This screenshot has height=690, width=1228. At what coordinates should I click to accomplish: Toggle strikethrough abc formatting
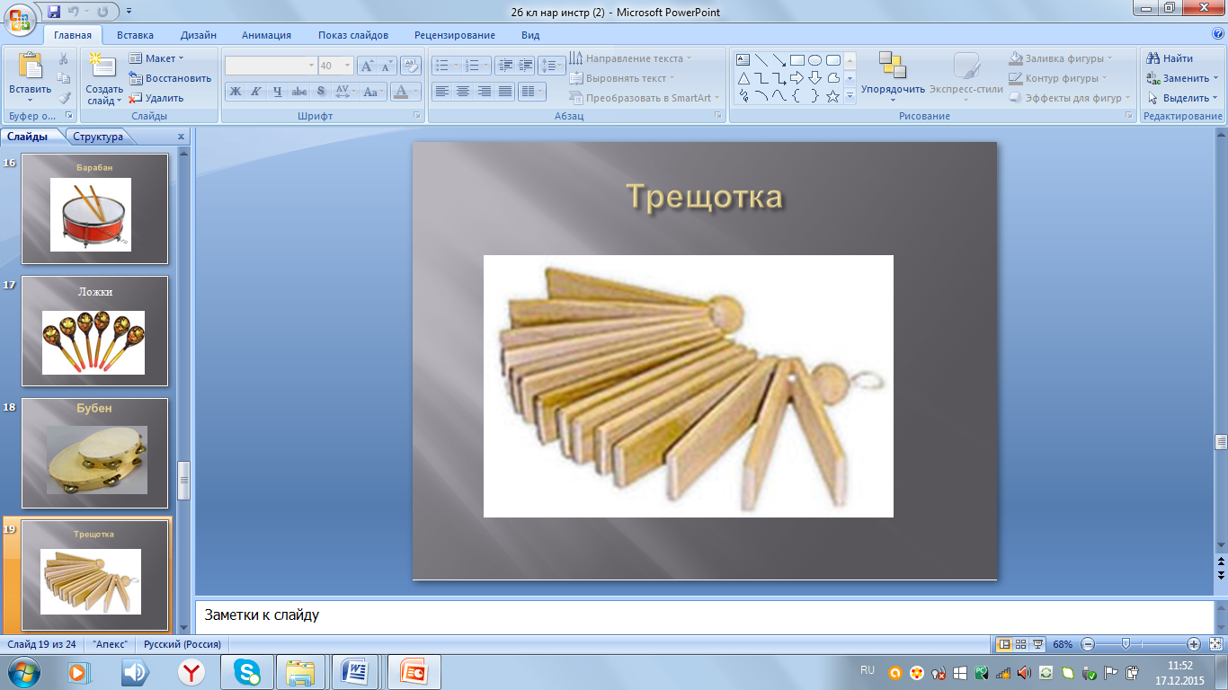coord(299,92)
